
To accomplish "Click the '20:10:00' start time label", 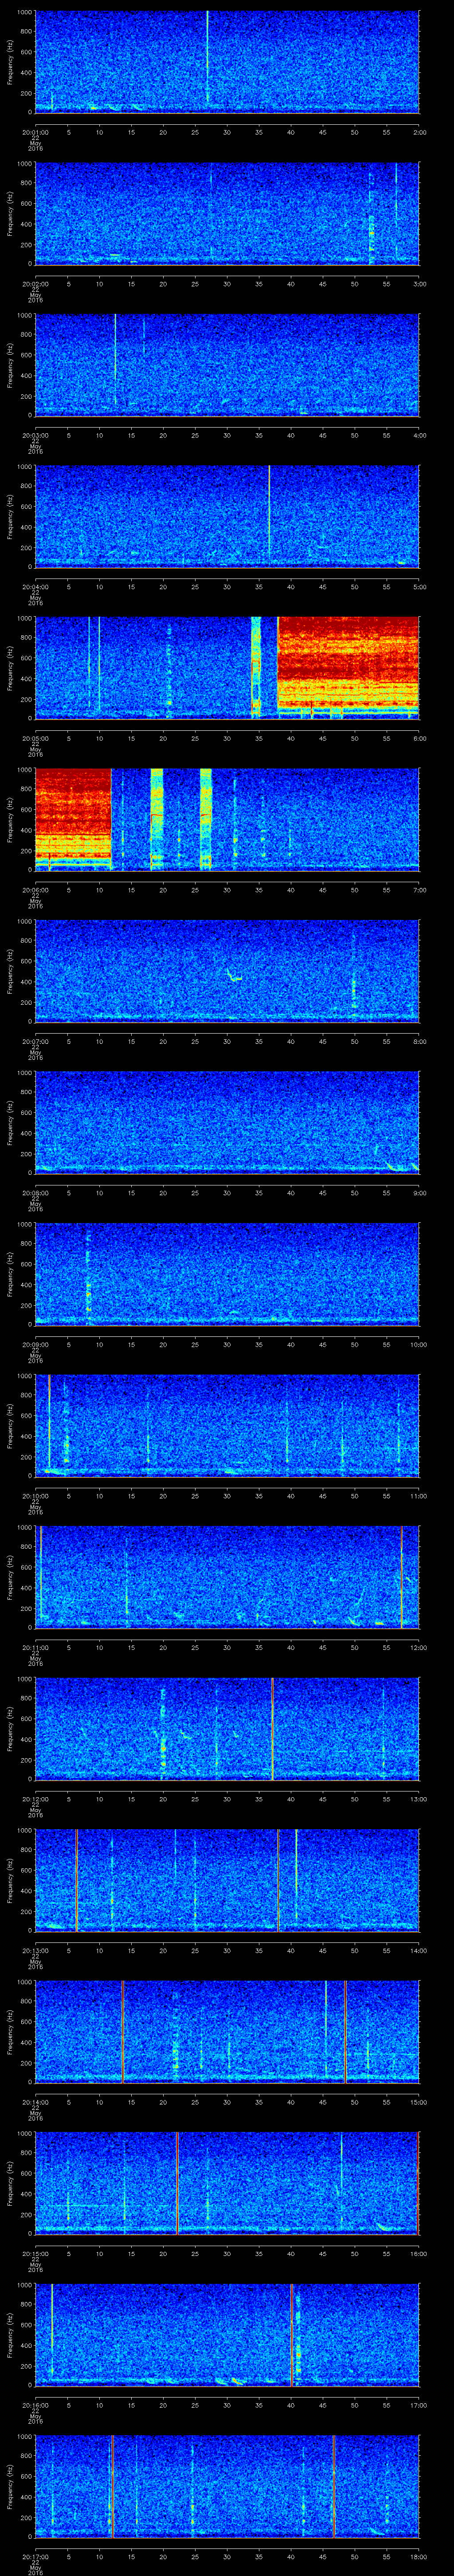I will coord(35,1495).
